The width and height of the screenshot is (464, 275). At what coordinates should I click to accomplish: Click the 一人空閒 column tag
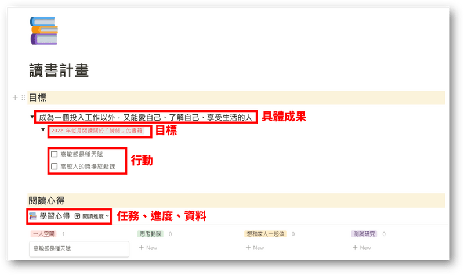(x=43, y=234)
